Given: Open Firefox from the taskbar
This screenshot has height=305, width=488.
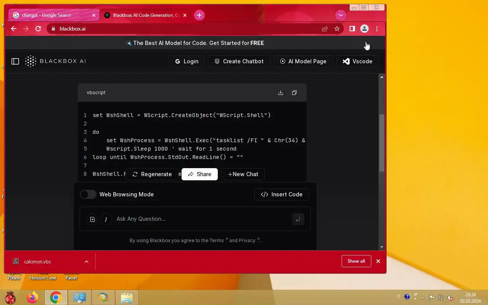Looking at the screenshot, I should [32, 297].
